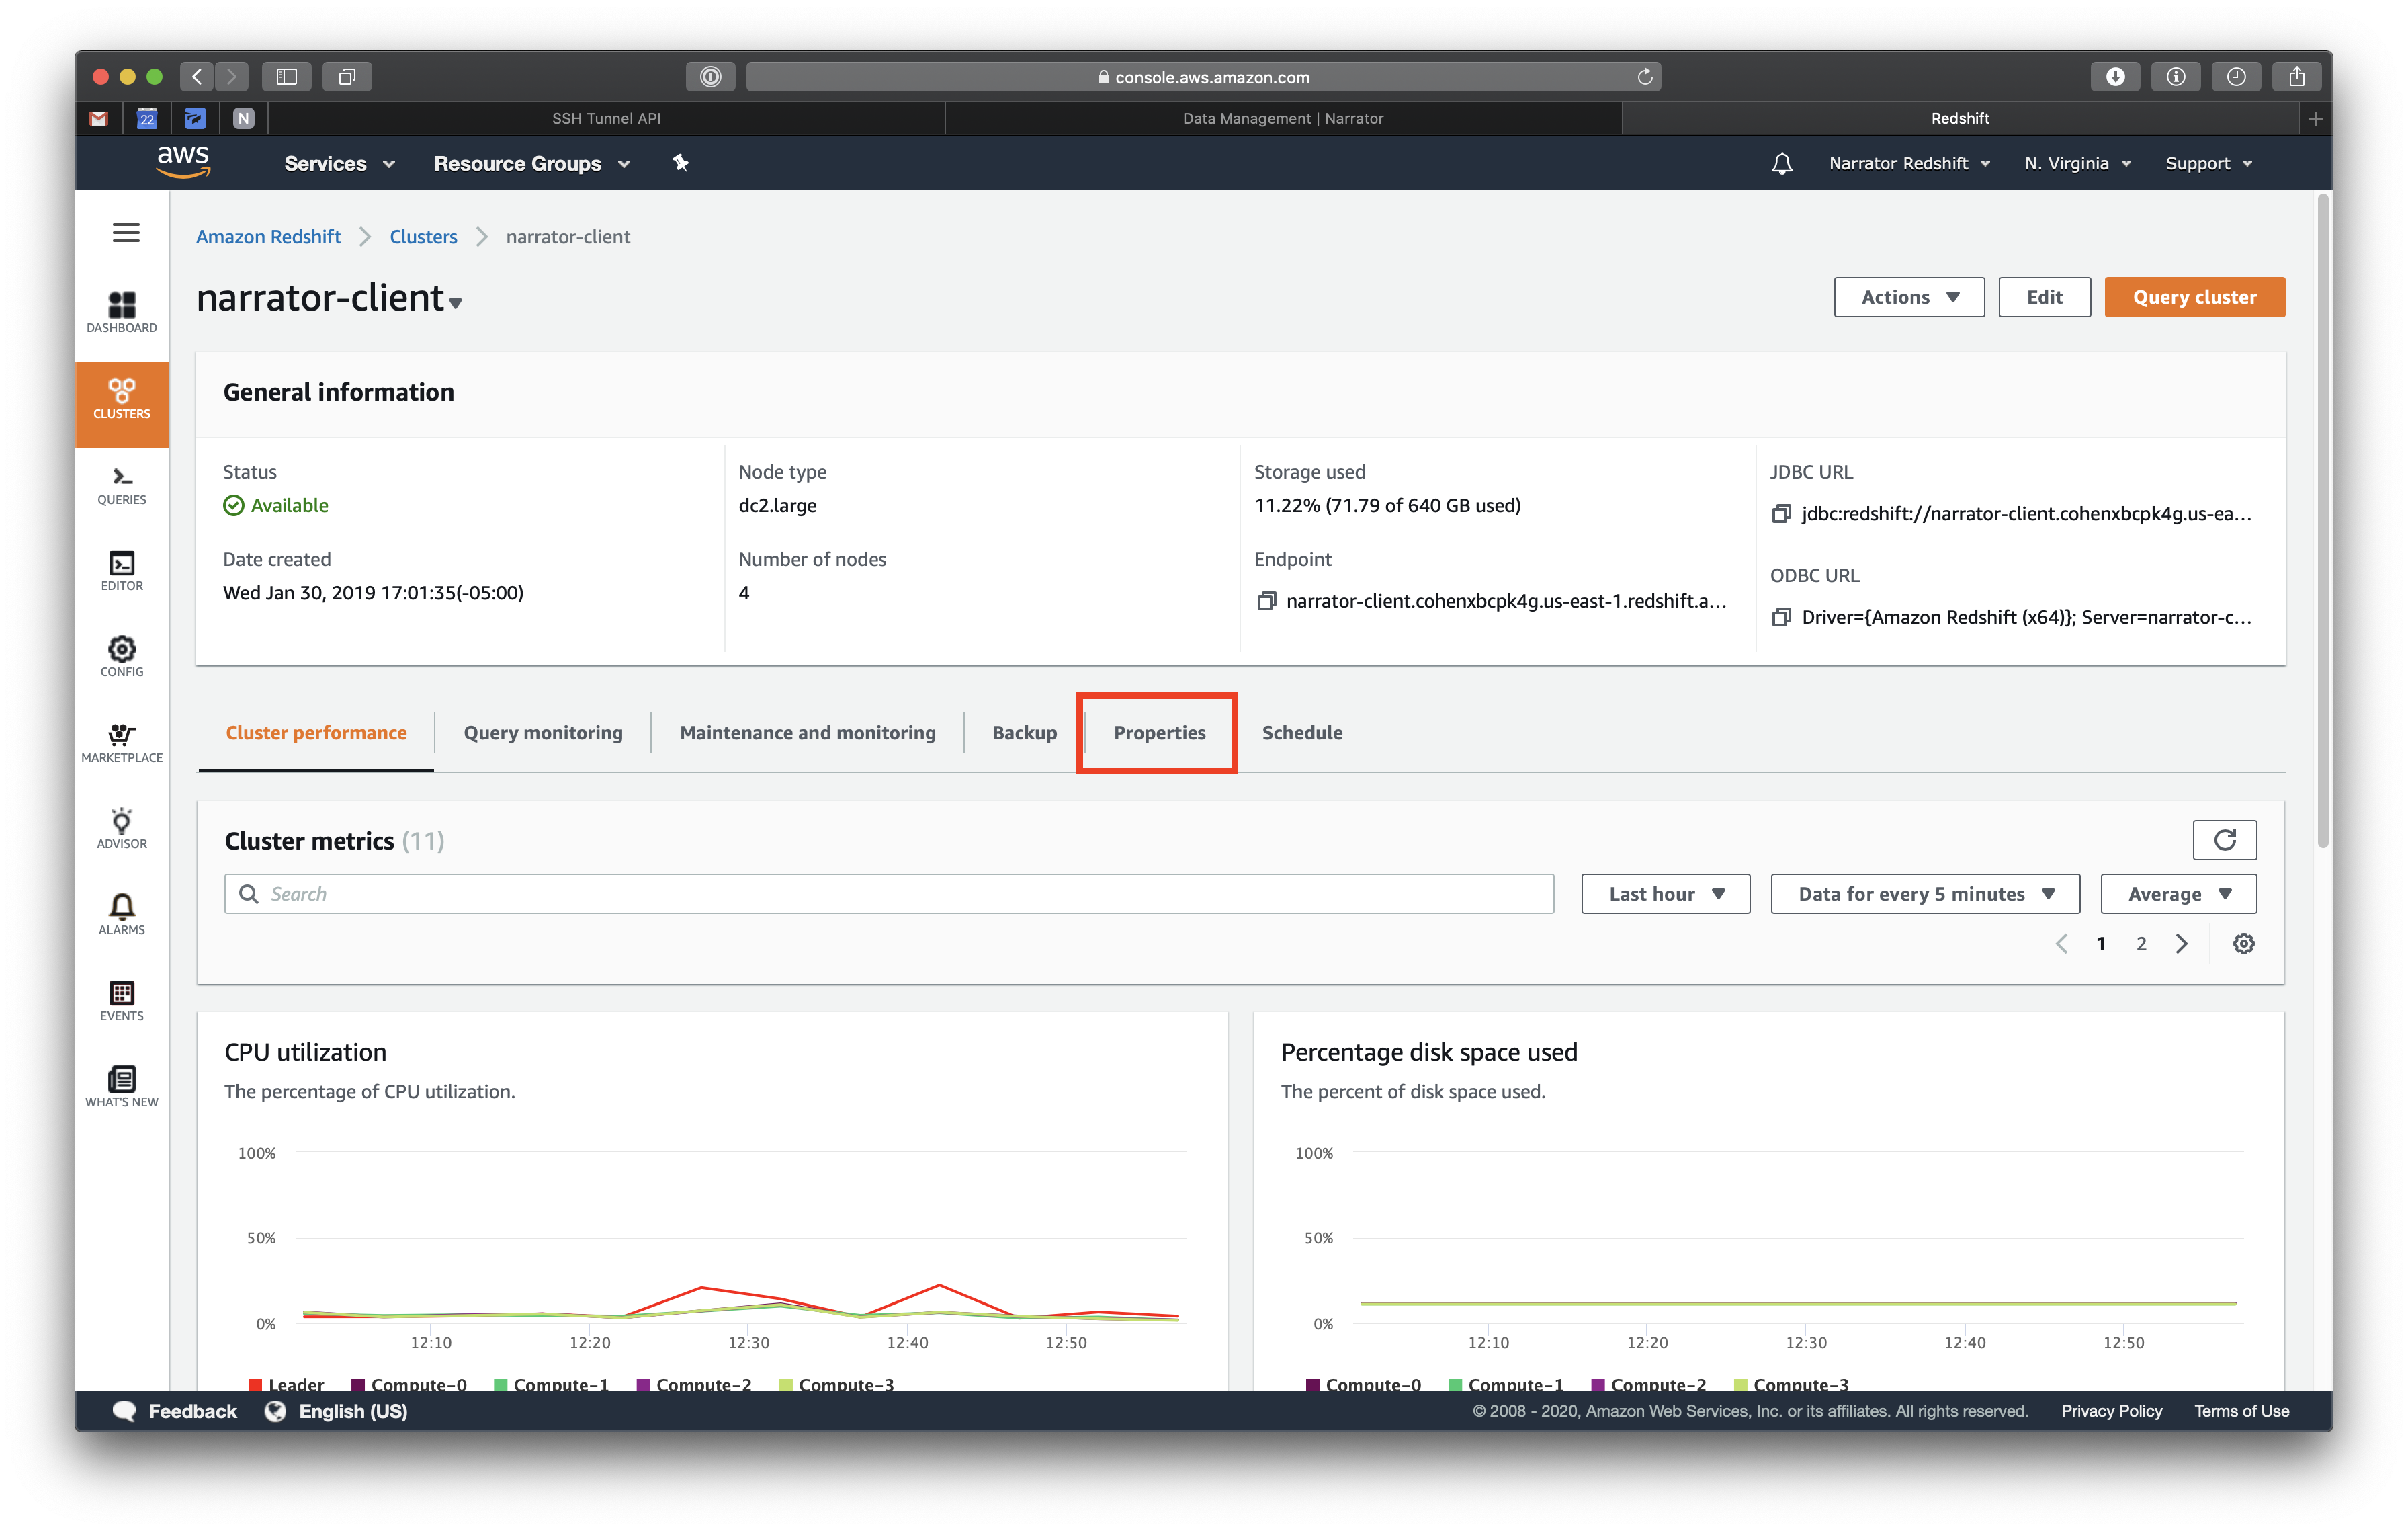Click the Query cluster button
The image size is (2408, 1531).
[x=2193, y=297]
